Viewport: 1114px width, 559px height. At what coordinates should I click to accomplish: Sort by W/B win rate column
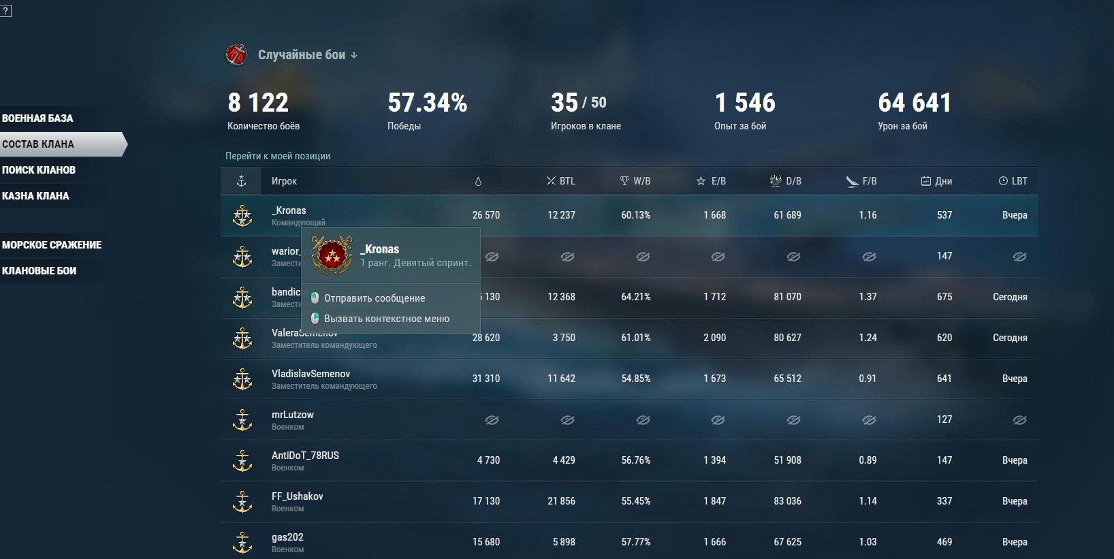coord(635,181)
